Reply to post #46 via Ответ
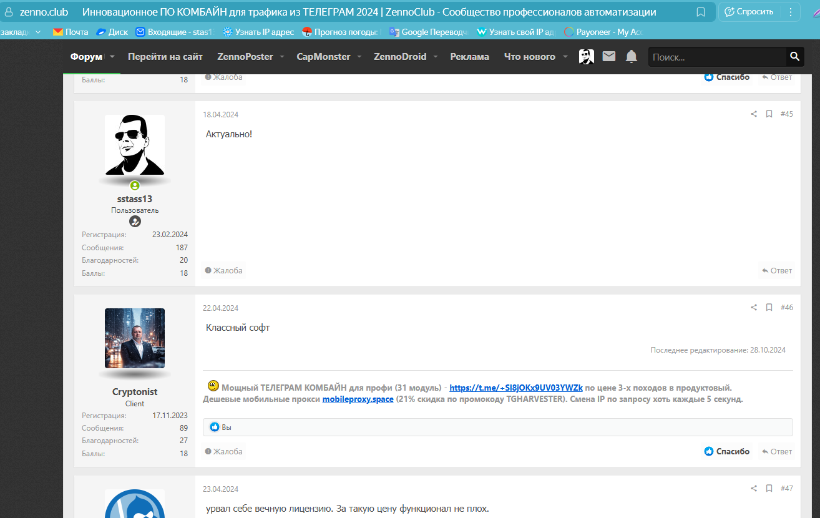The image size is (820, 518). [x=777, y=452]
